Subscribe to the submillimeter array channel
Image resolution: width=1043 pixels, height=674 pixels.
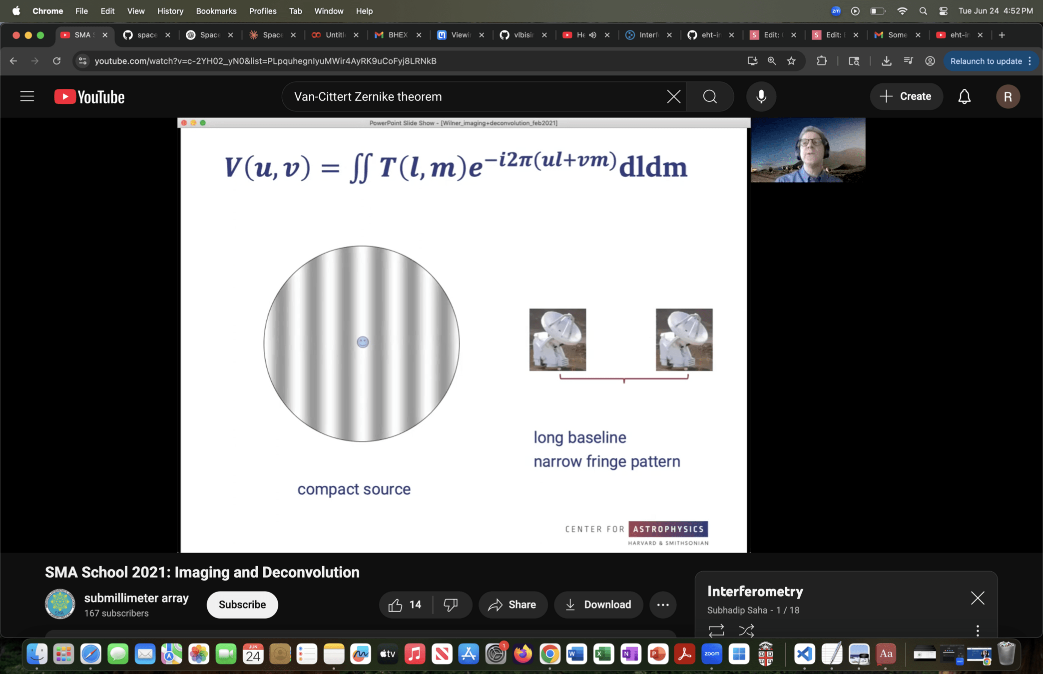(242, 605)
